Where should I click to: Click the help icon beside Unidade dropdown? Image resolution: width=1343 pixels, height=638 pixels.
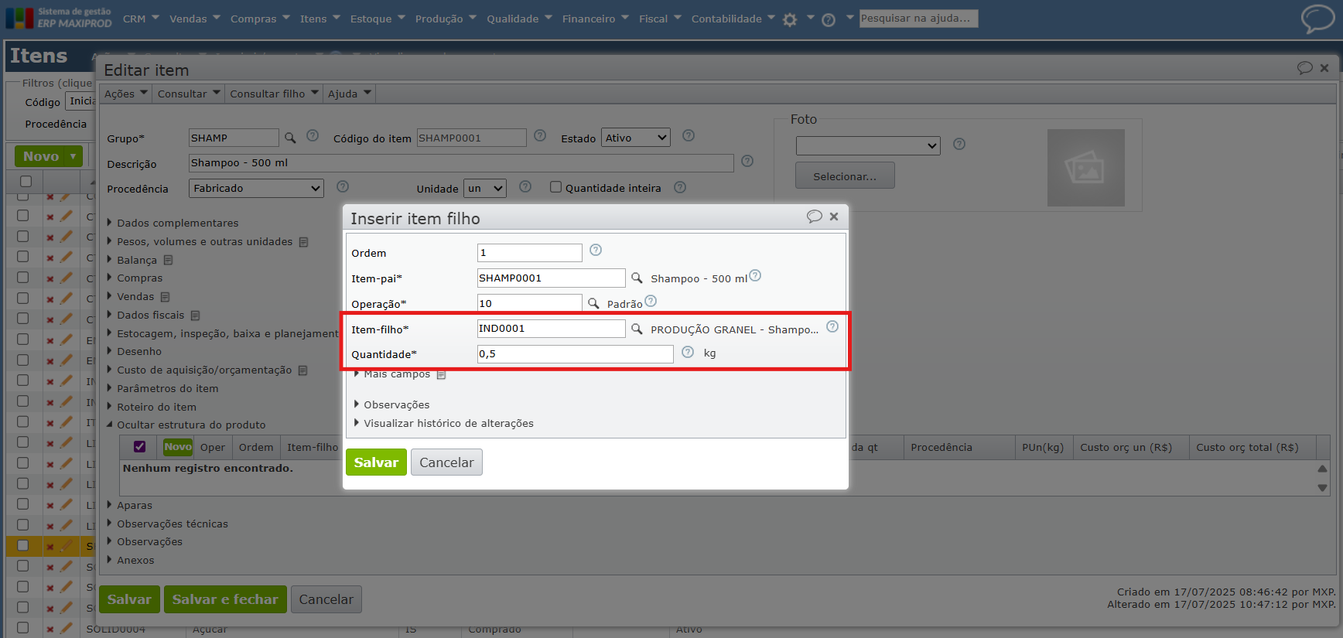click(x=525, y=186)
